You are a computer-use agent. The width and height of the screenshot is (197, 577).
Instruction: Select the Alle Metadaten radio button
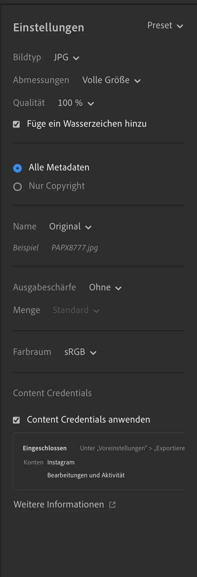17,168
